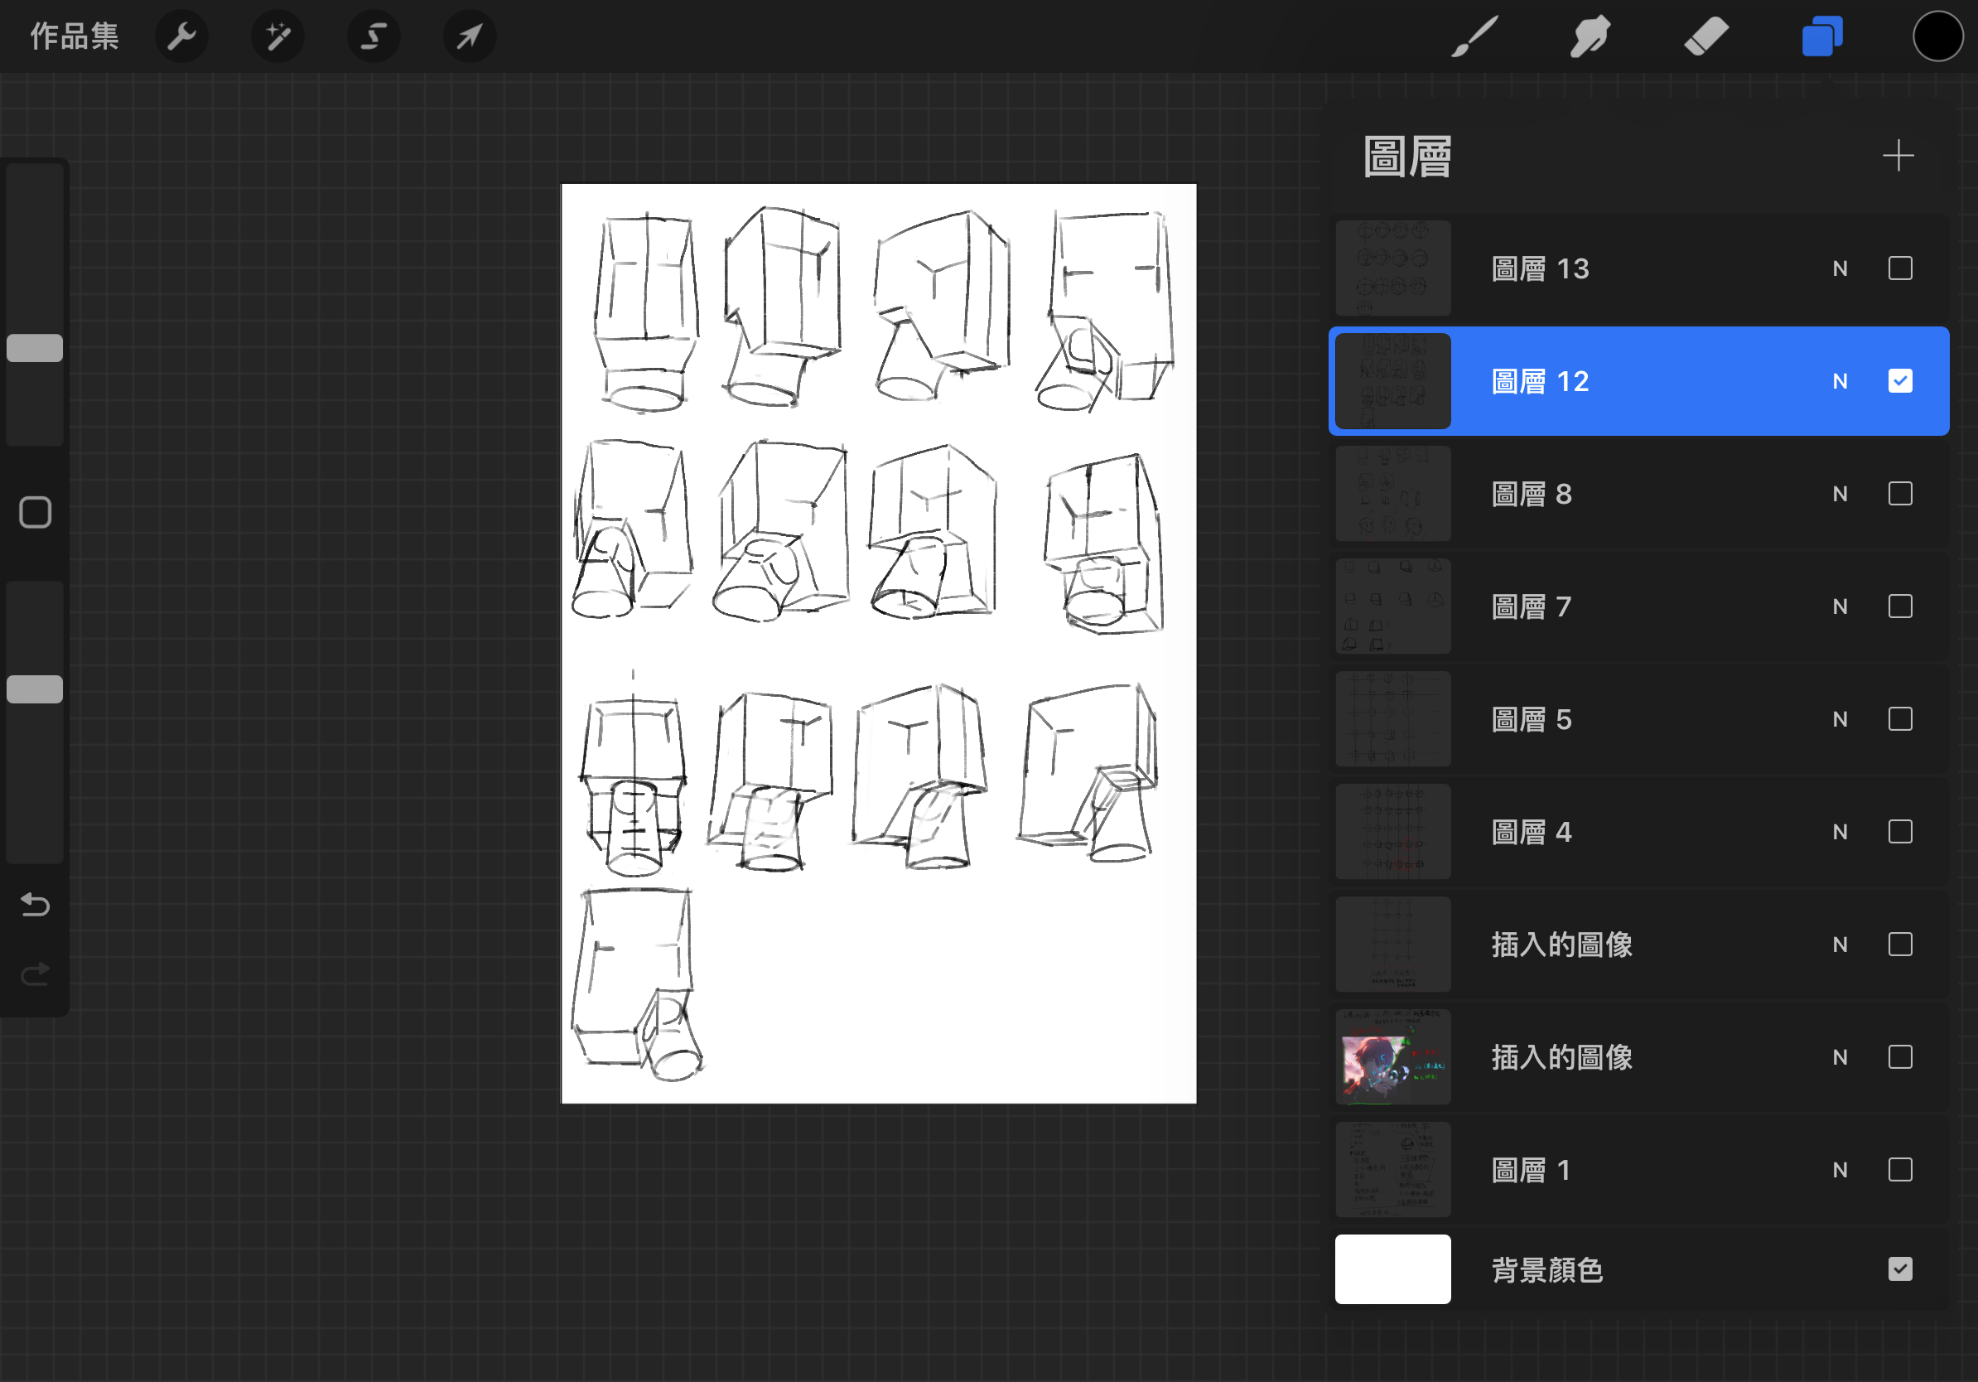Tap thumbnail of 圖層 5
Screen dimensions: 1978x1382
coord(1392,719)
